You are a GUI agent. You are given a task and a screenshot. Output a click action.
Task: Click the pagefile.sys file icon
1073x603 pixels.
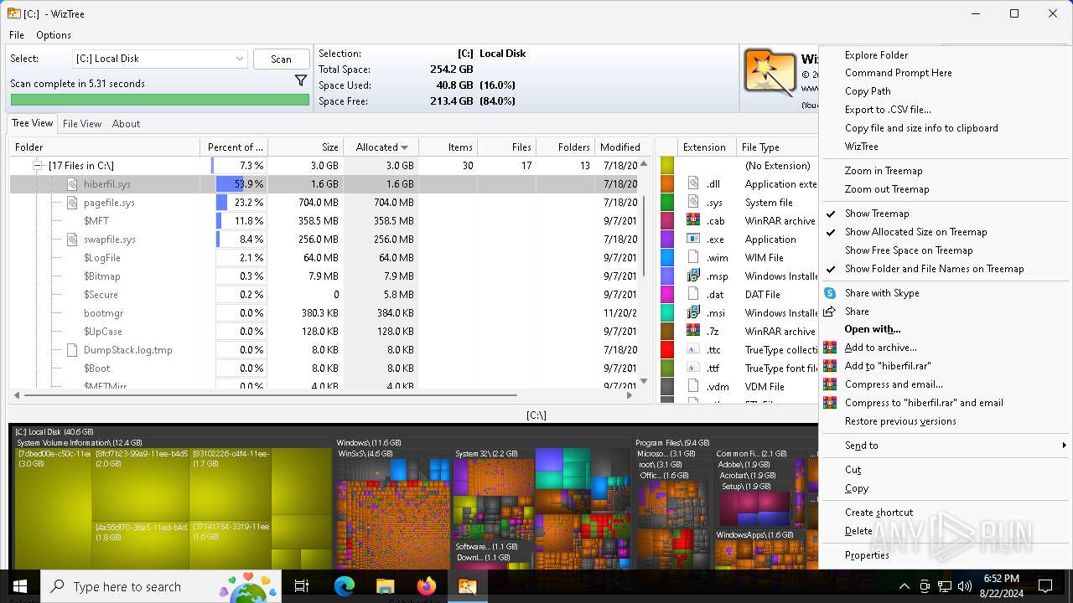[72, 203]
